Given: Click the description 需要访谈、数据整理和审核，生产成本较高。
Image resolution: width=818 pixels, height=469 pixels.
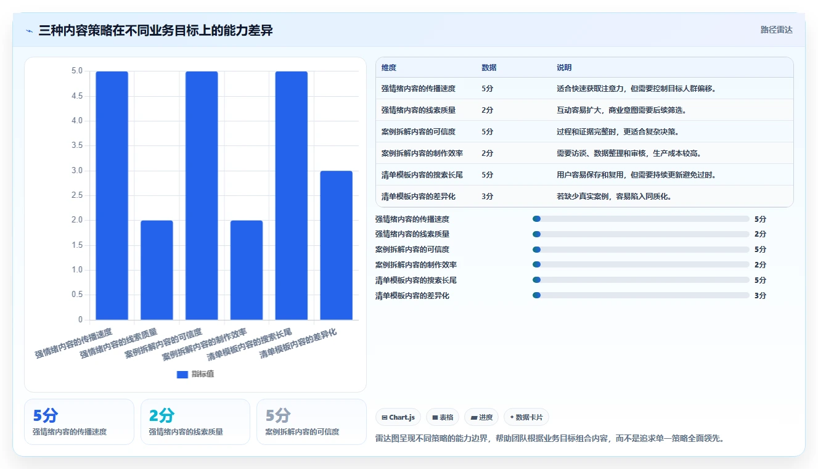Looking at the screenshot, I should point(629,153).
